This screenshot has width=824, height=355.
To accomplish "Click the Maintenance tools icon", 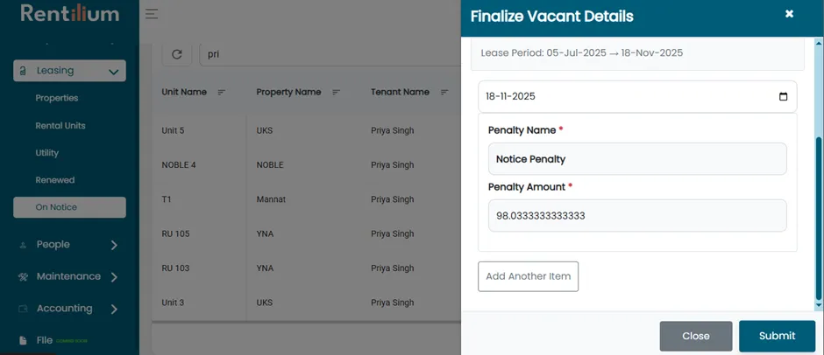I will click(23, 277).
